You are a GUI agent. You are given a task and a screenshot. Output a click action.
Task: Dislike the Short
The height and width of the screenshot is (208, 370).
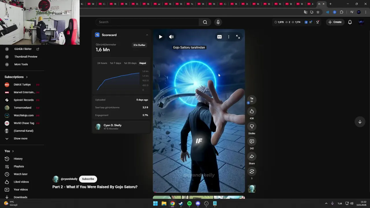252,126
